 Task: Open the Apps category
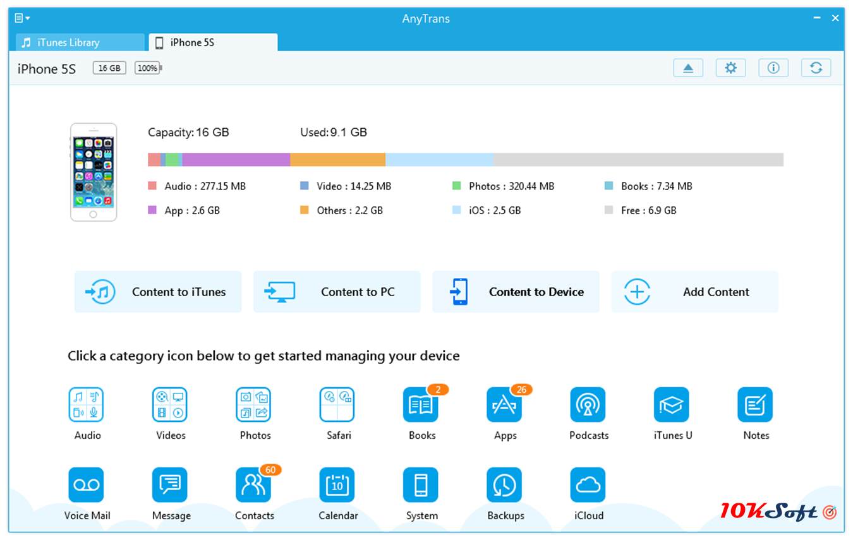[x=505, y=405]
